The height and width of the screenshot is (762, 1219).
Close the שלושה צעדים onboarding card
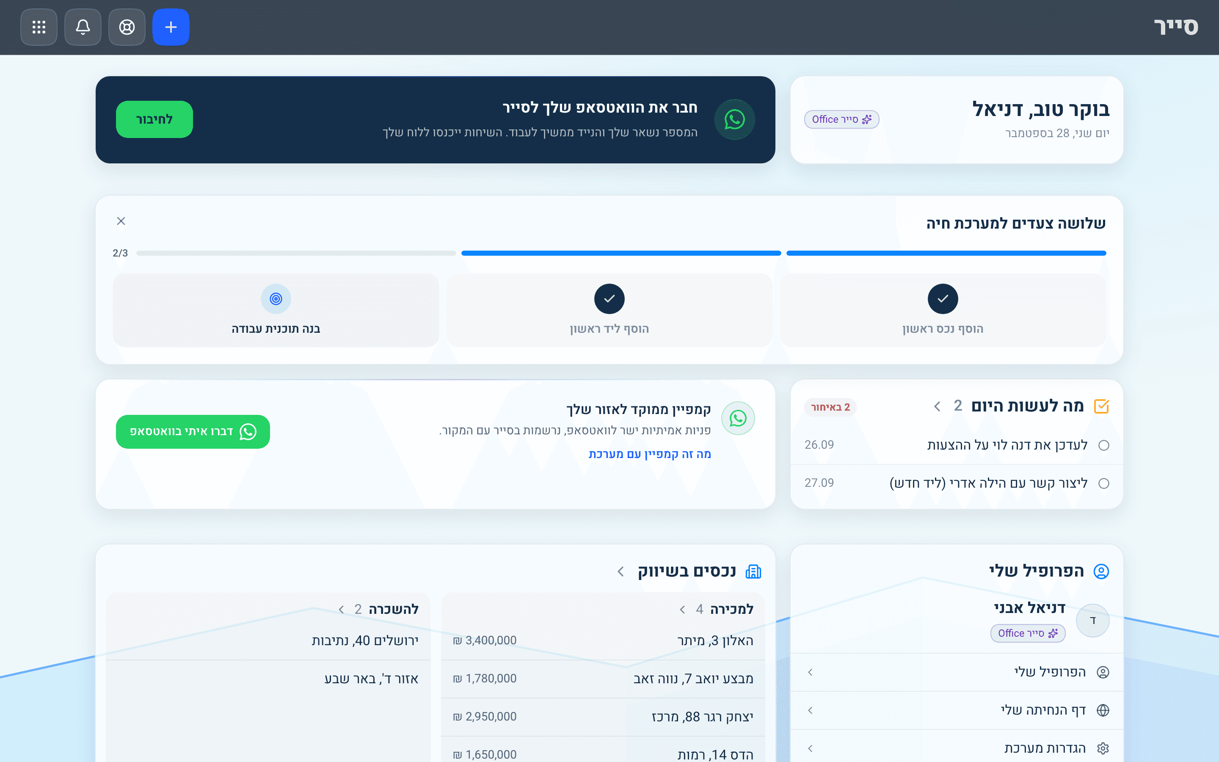pyautogui.click(x=121, y=221)
